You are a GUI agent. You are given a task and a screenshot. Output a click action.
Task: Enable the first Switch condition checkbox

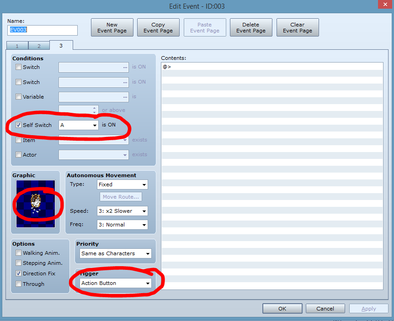coord(19,67)
